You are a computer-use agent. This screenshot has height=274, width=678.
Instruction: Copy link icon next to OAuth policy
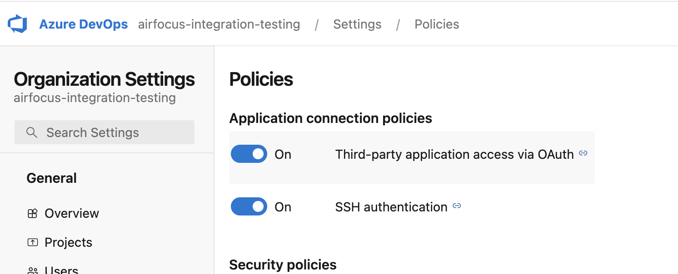[583, 154]
